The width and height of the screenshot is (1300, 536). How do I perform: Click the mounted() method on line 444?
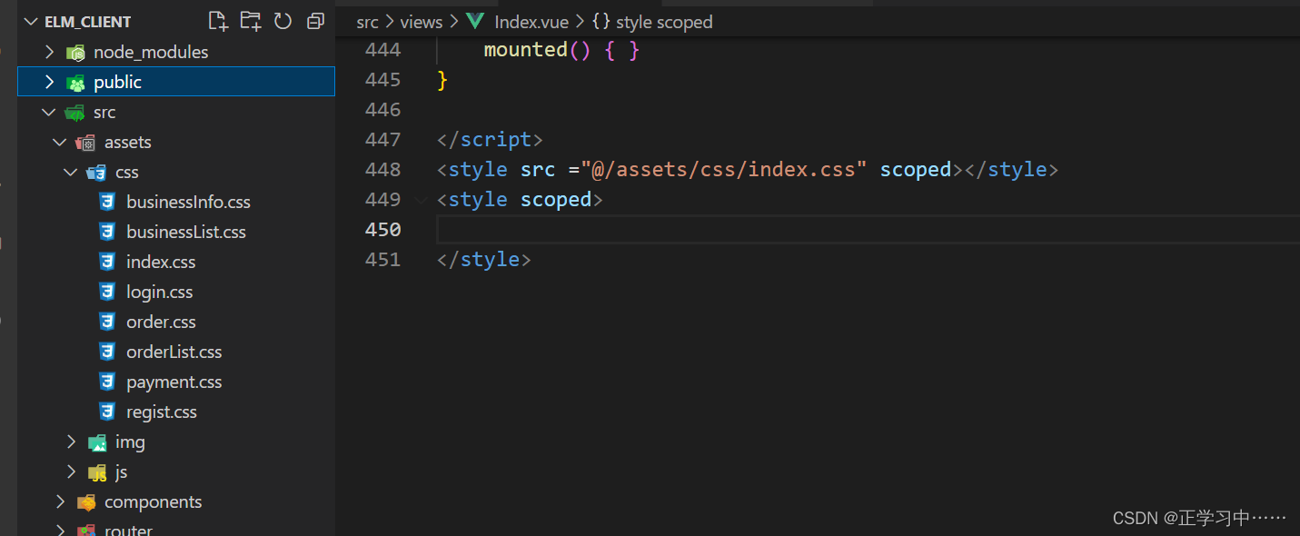tap(537, 50)
